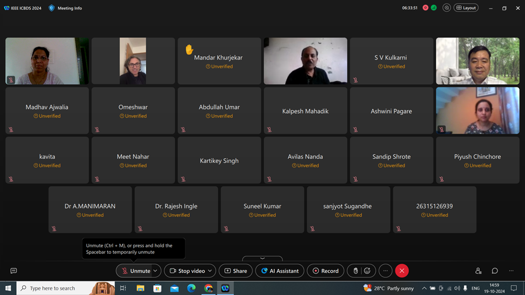Open the notification center icon

(514, 288)
